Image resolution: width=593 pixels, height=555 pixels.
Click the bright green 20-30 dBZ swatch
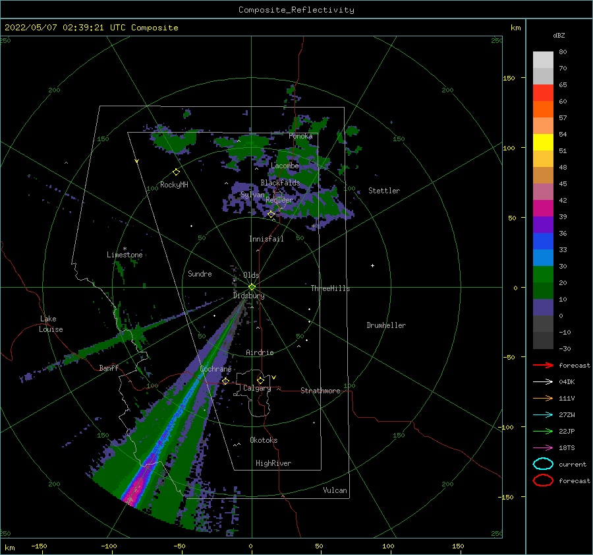tap(543, 275)
